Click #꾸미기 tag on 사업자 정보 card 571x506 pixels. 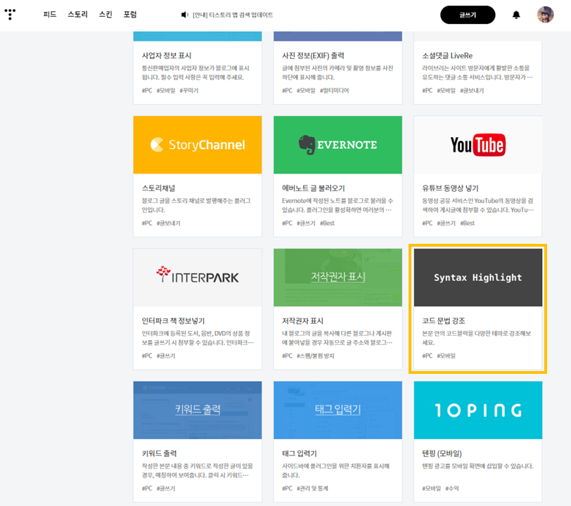(x=189, y=90)
